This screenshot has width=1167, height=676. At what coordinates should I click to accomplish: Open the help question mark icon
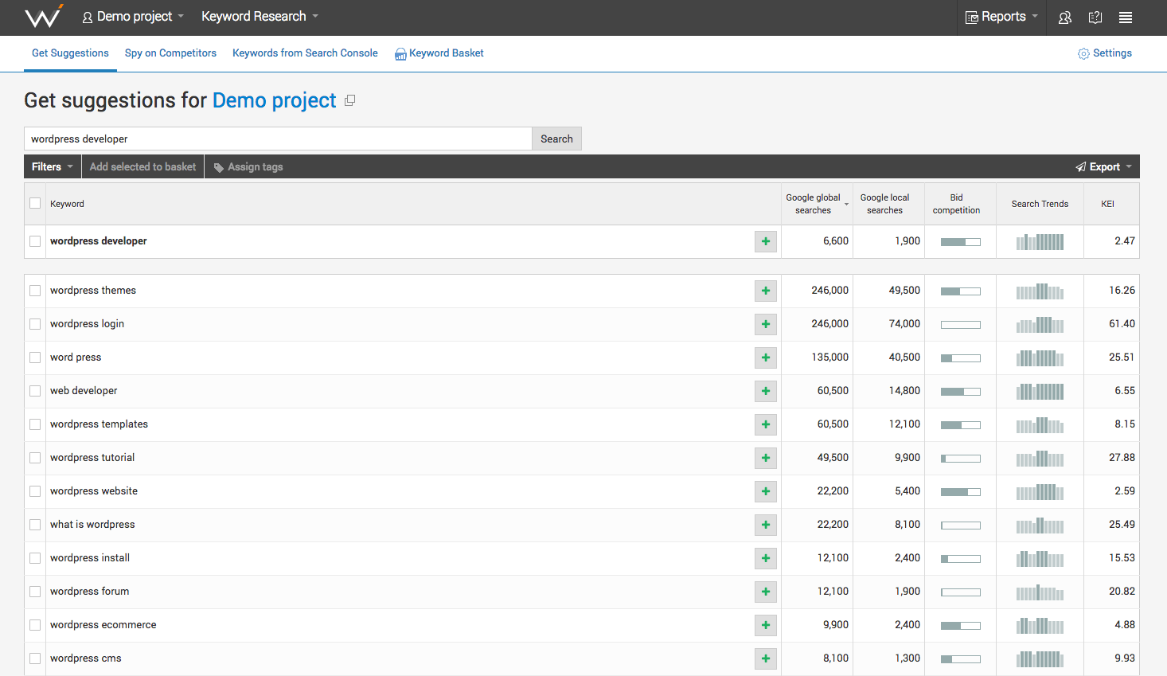(1095, 18)
